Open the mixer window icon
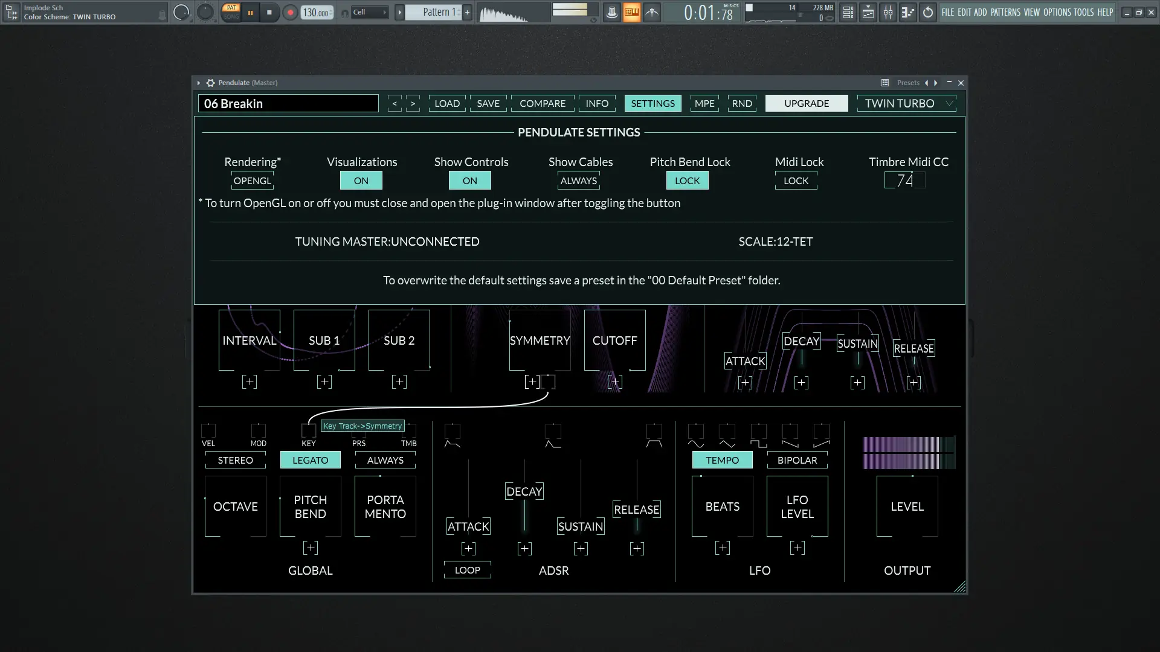The width and height of the screenshot is (1160, 652). click(x=888, y=12)
